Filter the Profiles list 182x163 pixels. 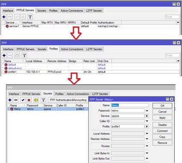[x=24, y=55]
